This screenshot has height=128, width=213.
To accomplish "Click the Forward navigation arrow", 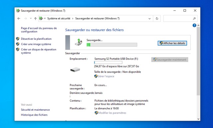I will tap(25, 18).
